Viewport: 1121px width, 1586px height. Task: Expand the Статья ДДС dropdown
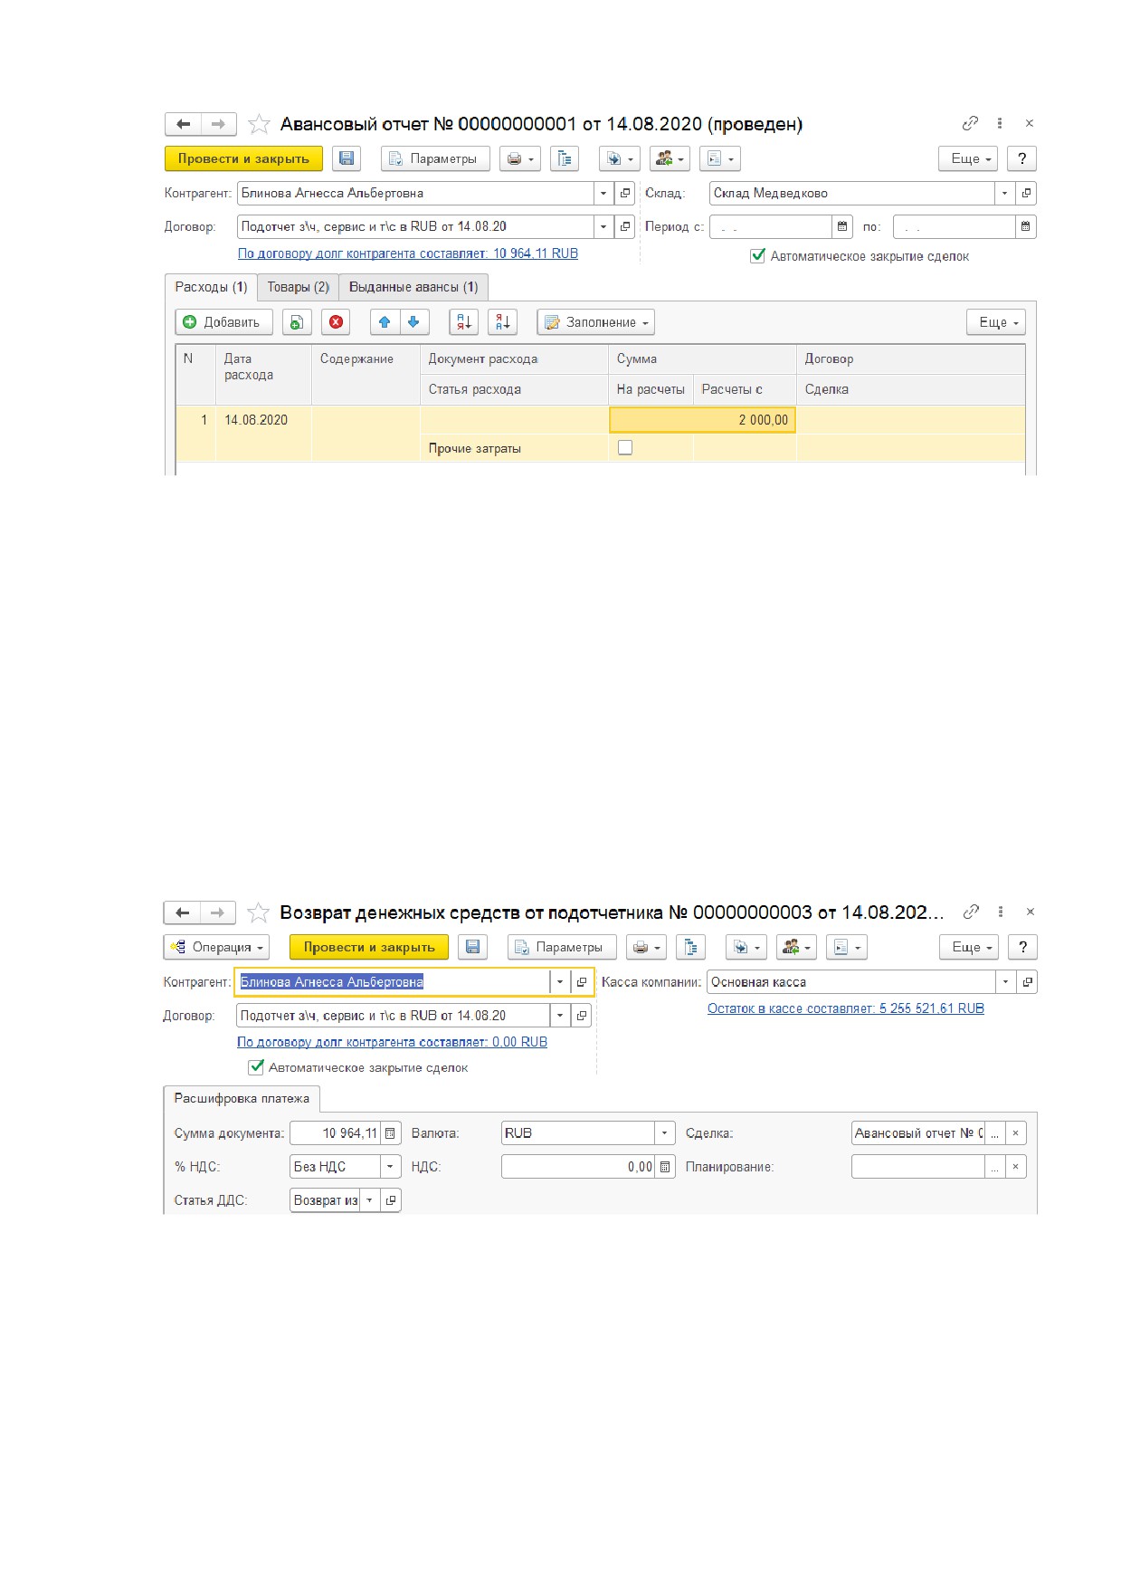click(370, 1200)
